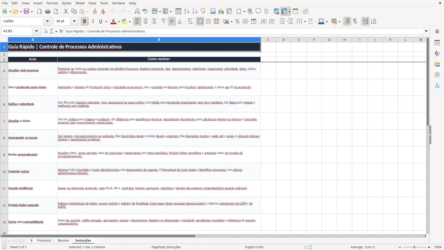Insert a hyperlink
This screenshot has width=444, height=250.
pyautogui.click(x=250, y=11)
